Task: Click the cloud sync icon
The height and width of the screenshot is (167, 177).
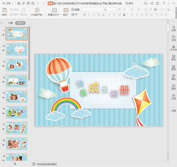Action: pyautogui.click(x=146, y=3)
